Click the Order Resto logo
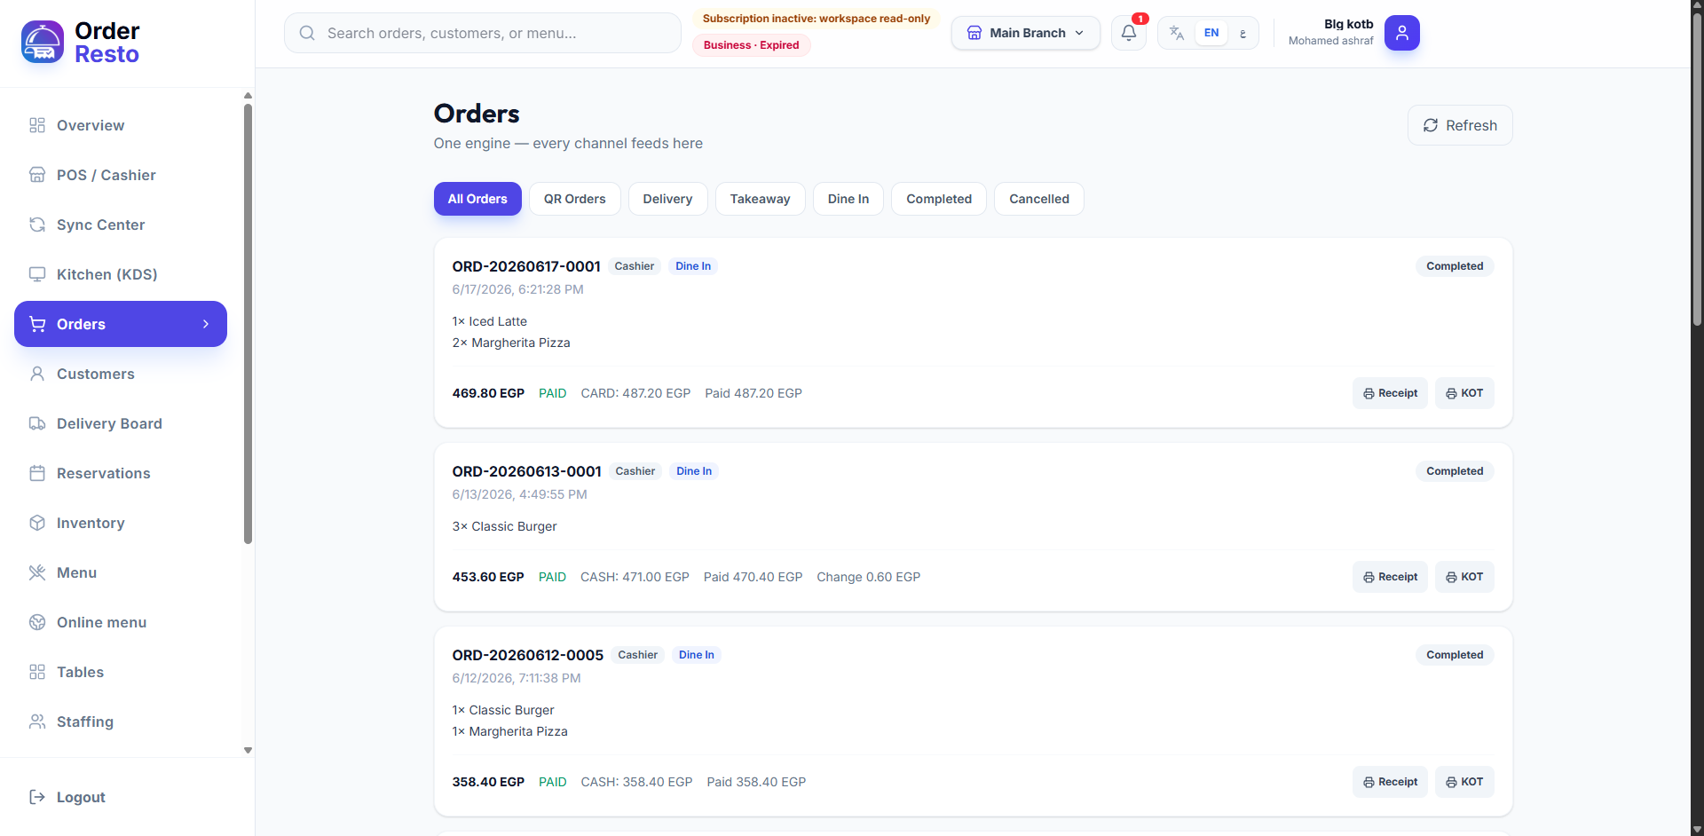 [x=81, y=43]
